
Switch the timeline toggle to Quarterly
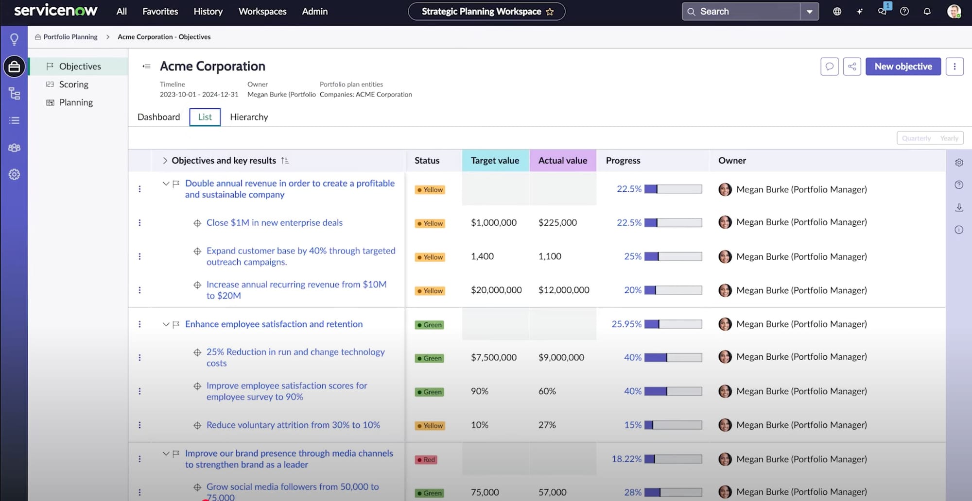tap(916, 138)
